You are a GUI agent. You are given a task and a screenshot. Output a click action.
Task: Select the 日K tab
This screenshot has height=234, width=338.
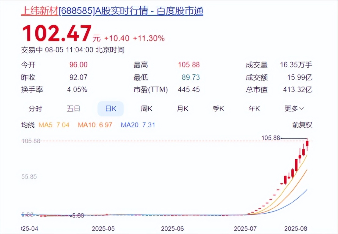click(111, 109)
